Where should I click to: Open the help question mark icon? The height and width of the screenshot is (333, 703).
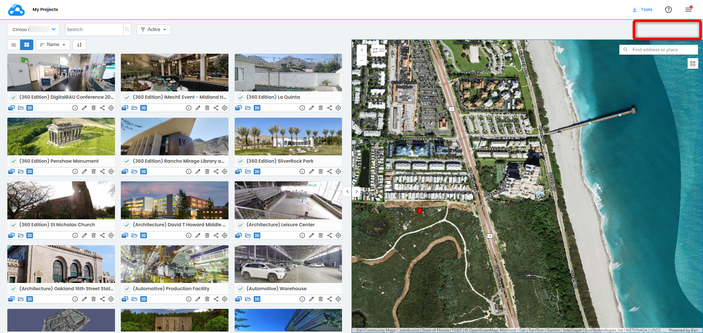[669, 10]
